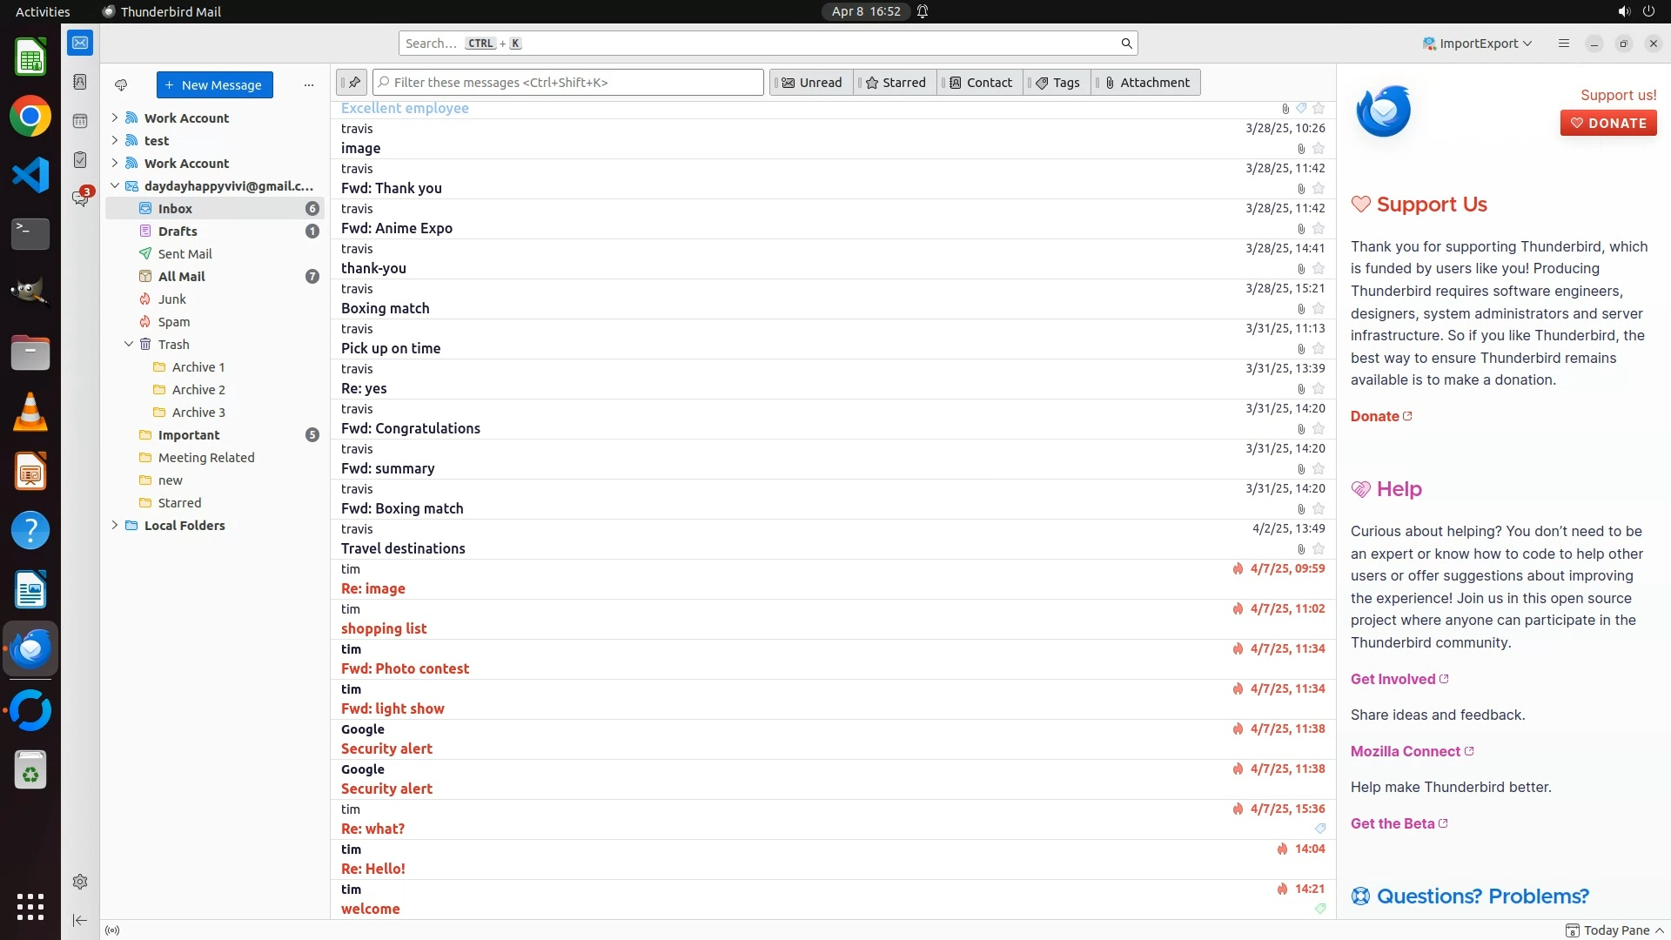Collapse the spaces toolbar arrow icon

coord(80,920)
